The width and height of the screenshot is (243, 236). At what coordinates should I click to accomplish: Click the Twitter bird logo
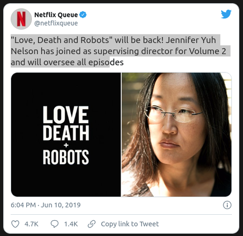click(x=226, y=14)
